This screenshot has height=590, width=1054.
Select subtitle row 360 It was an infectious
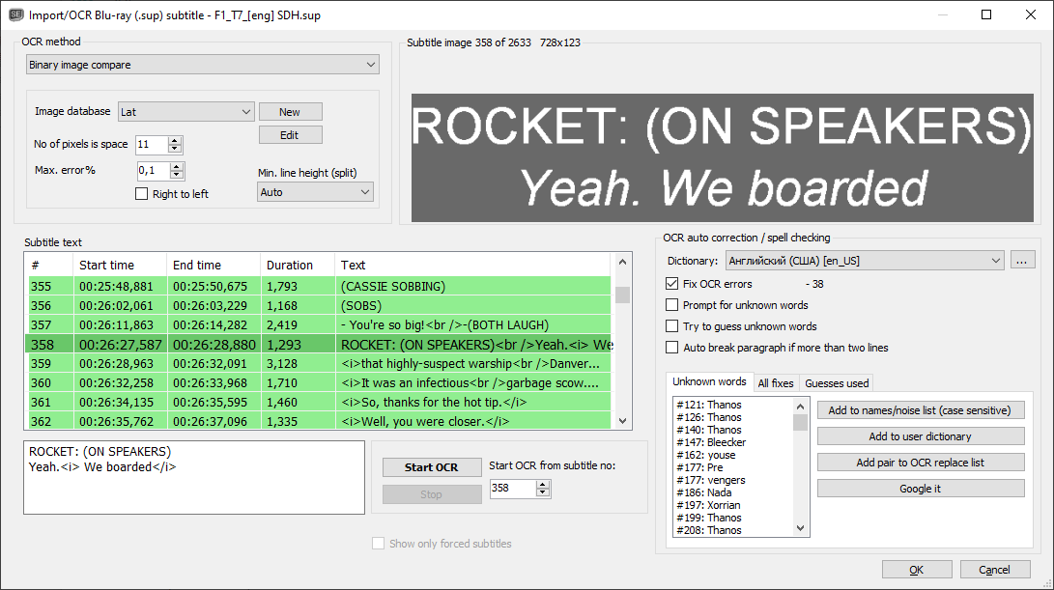coord(320,383)
